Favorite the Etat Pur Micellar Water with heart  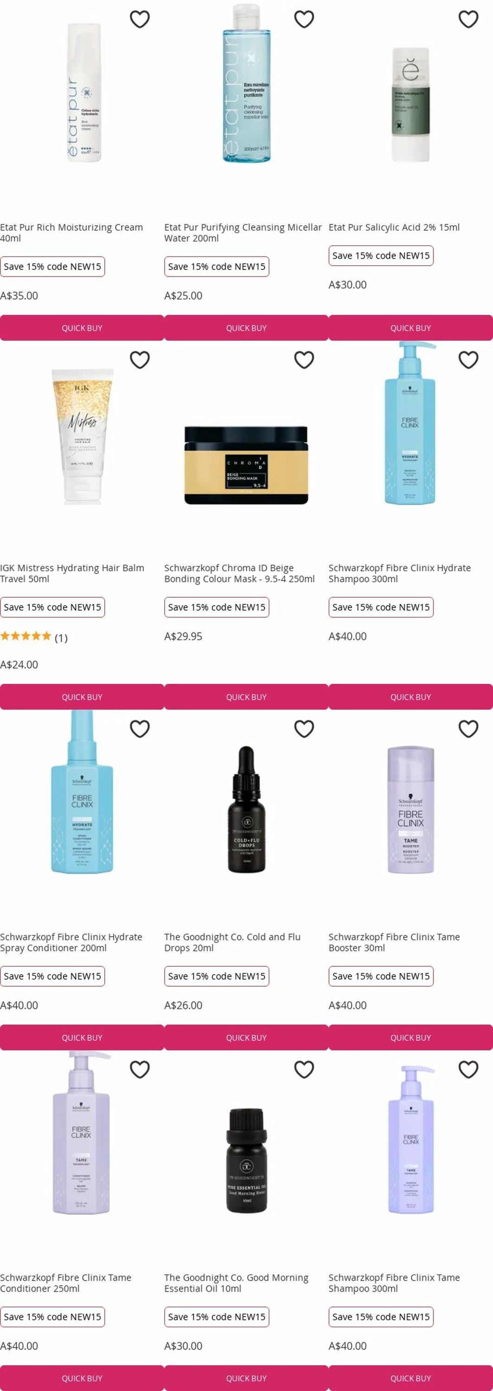304,19
